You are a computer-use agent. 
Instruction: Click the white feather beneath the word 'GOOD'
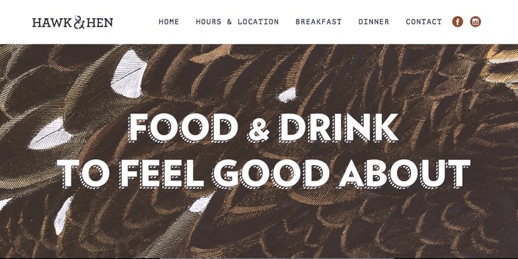tap(202, 203)
